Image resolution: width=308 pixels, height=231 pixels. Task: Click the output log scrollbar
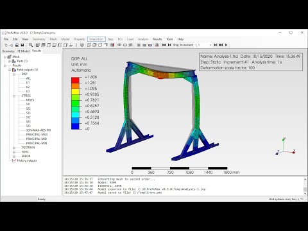305,186
